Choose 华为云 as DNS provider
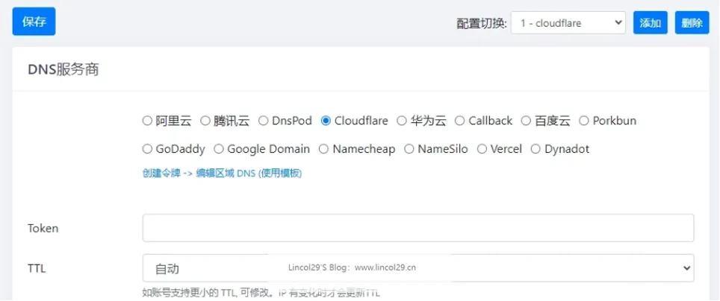720x301 pixels. pyautogui.click(x=402, y=121)
